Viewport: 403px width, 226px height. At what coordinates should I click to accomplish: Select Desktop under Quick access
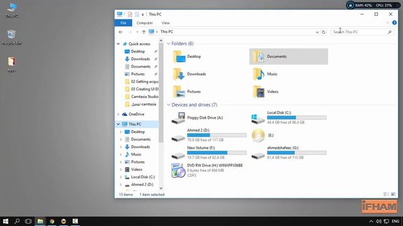tap(138, 51)
